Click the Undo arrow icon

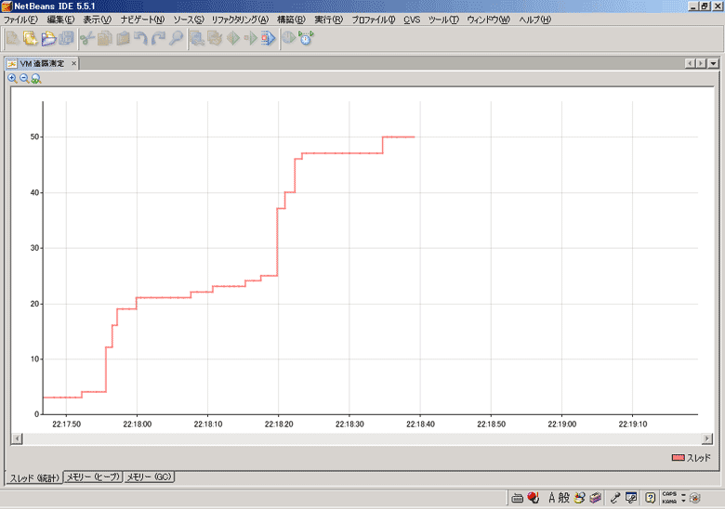140,38
